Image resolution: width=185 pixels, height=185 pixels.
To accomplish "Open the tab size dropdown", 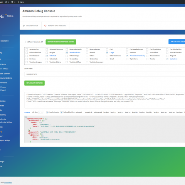I will (41, 112).
